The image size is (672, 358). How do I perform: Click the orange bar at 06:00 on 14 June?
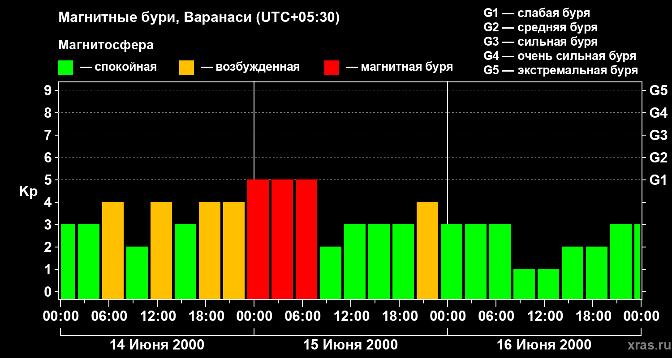pyautogui.click(x=113, y=251)
